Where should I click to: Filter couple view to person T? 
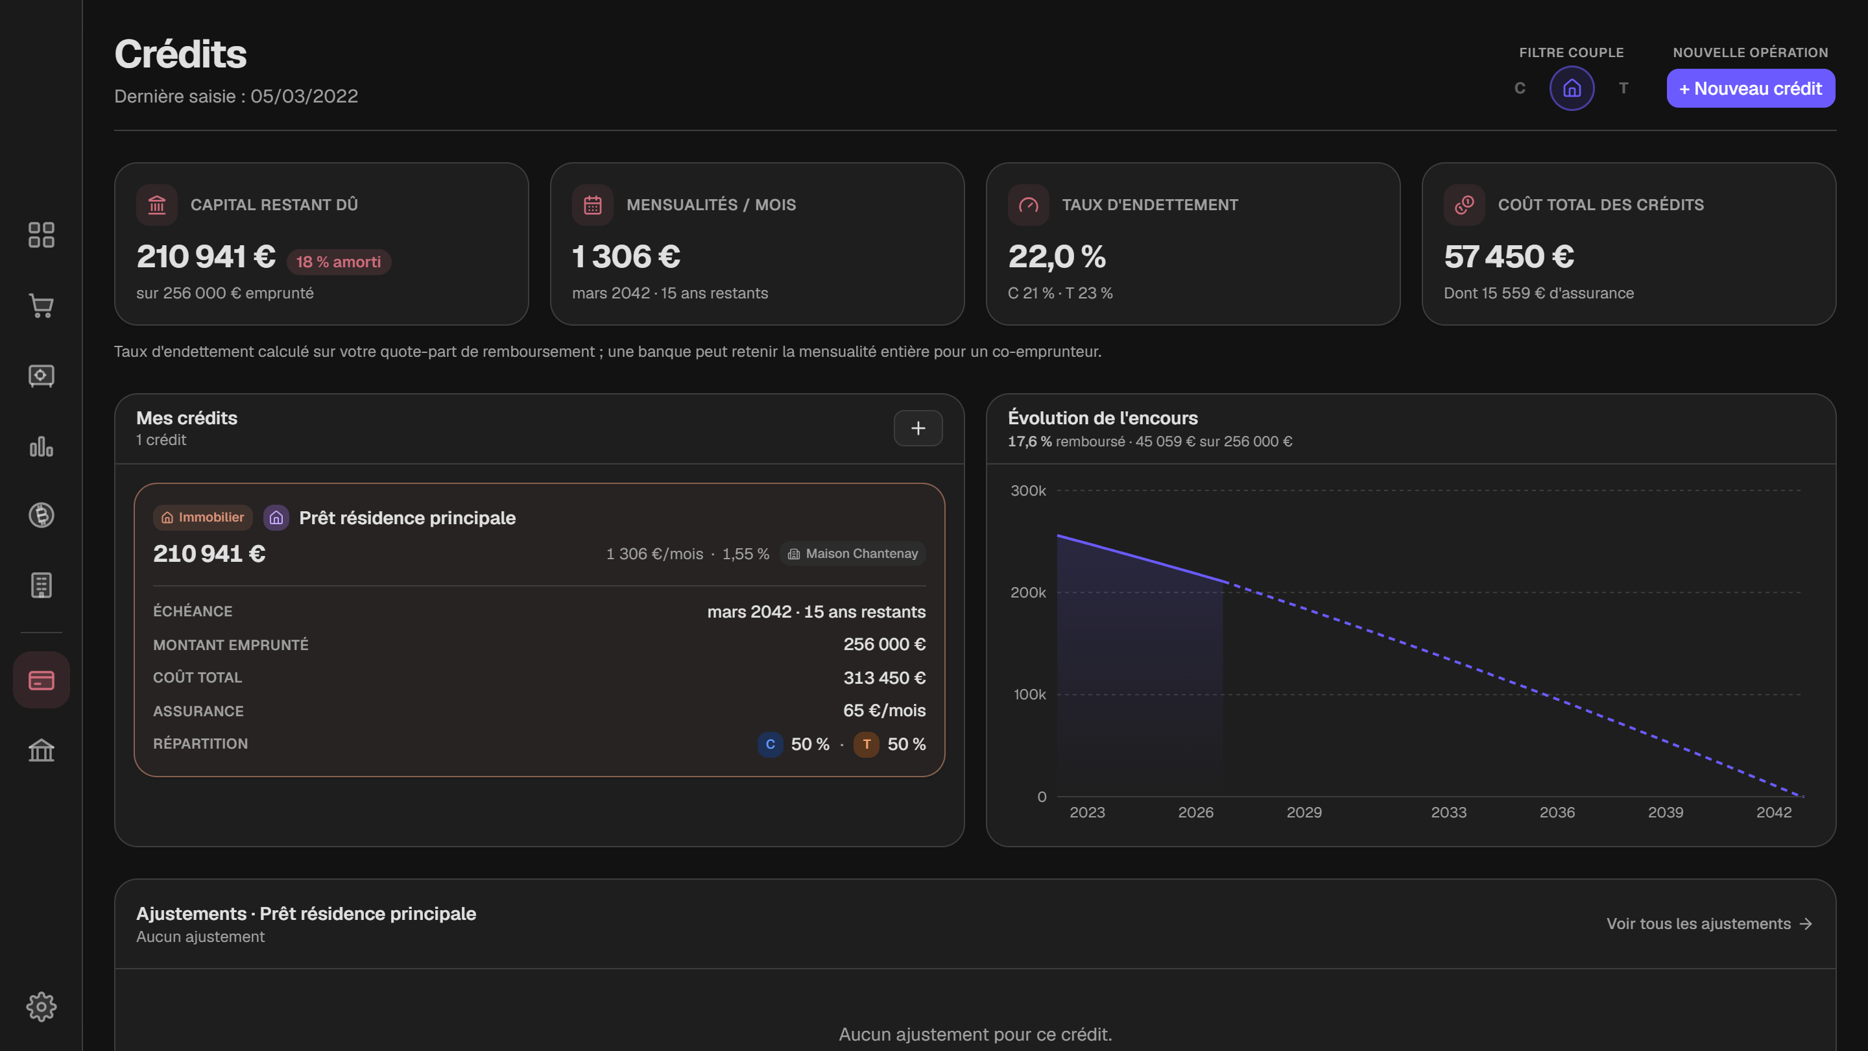pyautogui.click(x=1623, y=88)
